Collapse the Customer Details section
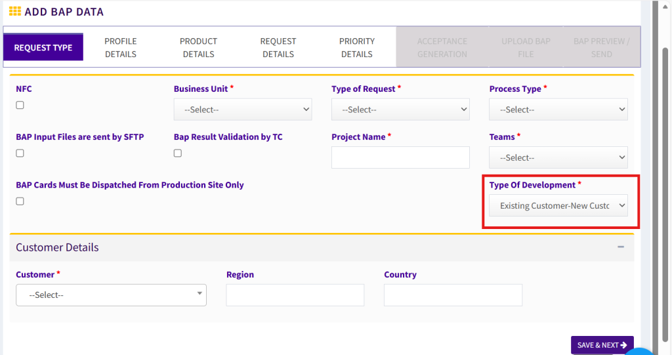Screen dimensions: 672x355 point(620,247)
